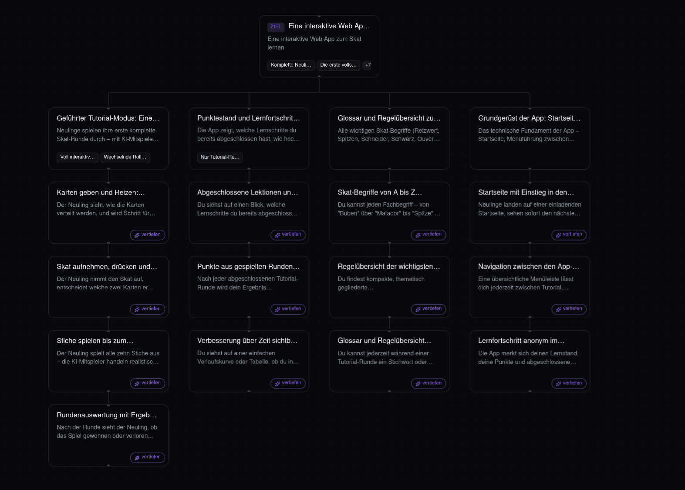Expand the +7 more tags badge
685x490 pixels.
[x=368, y=65]
